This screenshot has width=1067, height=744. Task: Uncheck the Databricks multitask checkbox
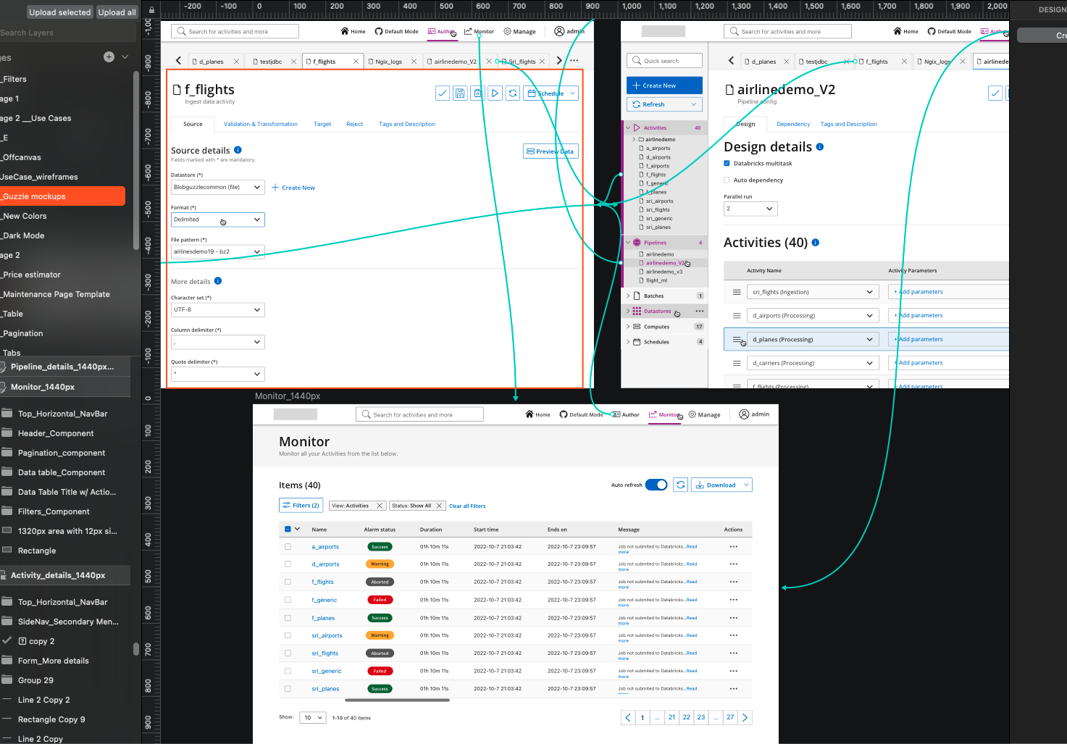727,164
